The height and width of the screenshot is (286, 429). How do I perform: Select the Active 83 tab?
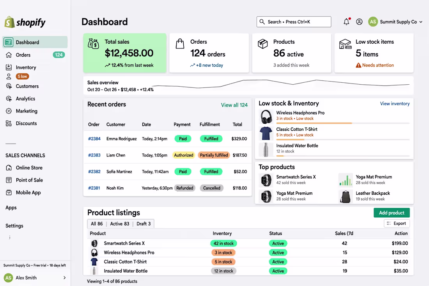point(120,224)
